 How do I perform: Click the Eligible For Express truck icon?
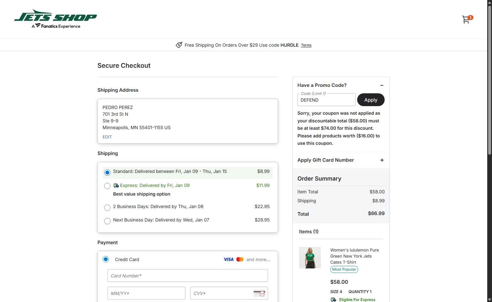pyautogui.click(x=333, y=300)
